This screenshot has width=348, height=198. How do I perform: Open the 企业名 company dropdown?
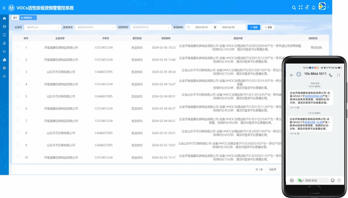tap(42, 27)
